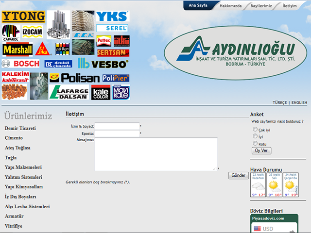Open the İletişim tab

(290, 6)
